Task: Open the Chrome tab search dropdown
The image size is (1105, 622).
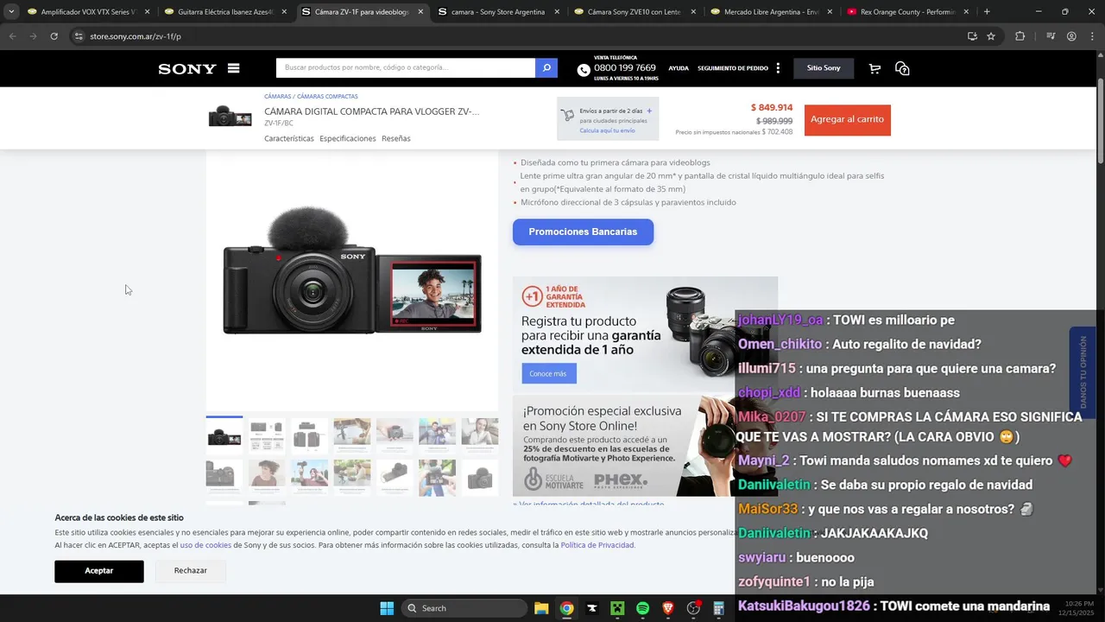Action: coord(11,12)
